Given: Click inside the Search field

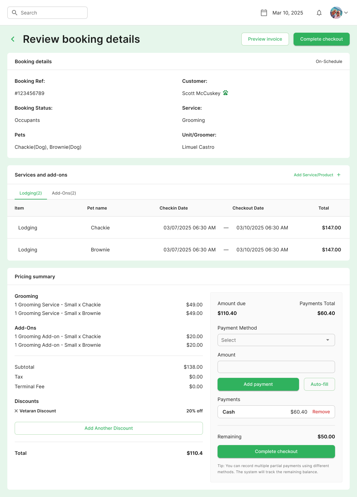Looking at the screenshot, I should click(x=47, y=13).
